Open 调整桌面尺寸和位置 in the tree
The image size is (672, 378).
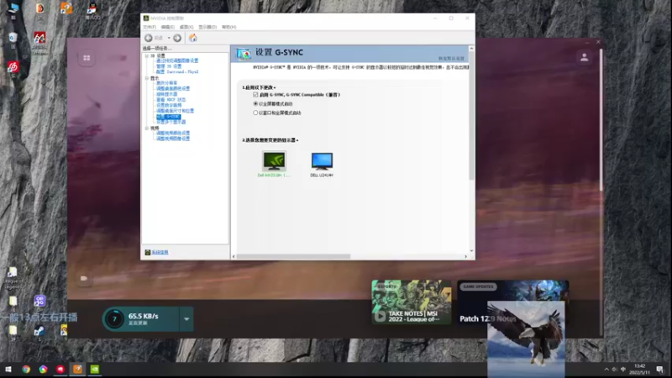(175, 111)
